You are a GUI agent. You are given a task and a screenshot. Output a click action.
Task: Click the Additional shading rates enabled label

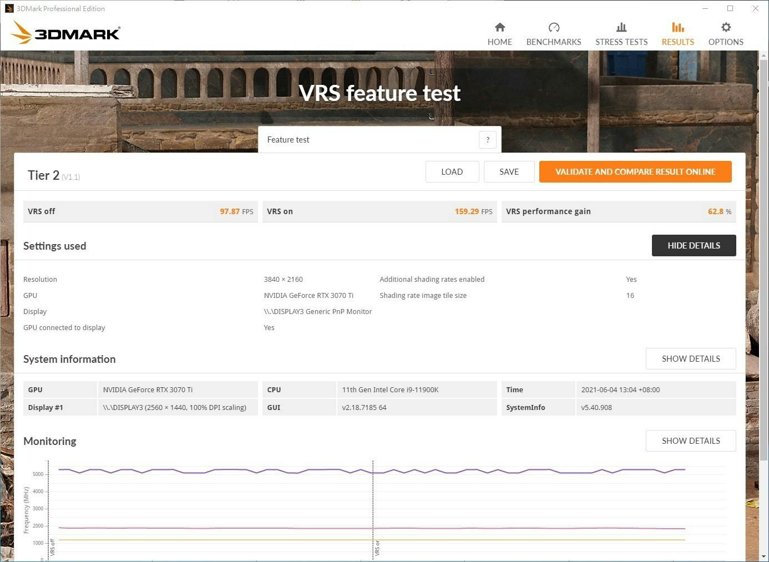pos(432,280)
